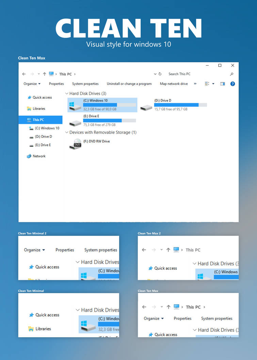Viewport: 257px width, 360px height.
Task: Collapse the Devices with Removable Storage group
Action: pyautogui.click(x=66, y=132)
